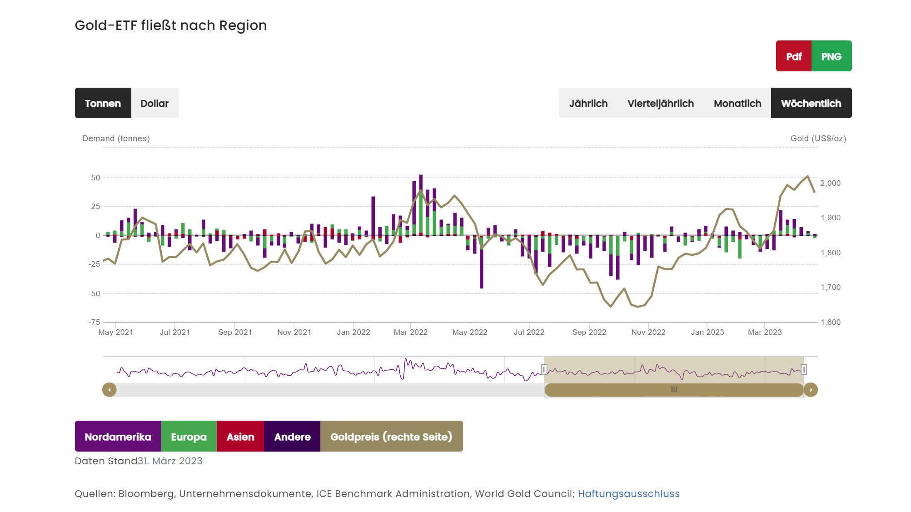Image resolution: width=911 pixels, height=512 pixels.
Task: Click the '1,600' right axis value
Action: point(831,322)
